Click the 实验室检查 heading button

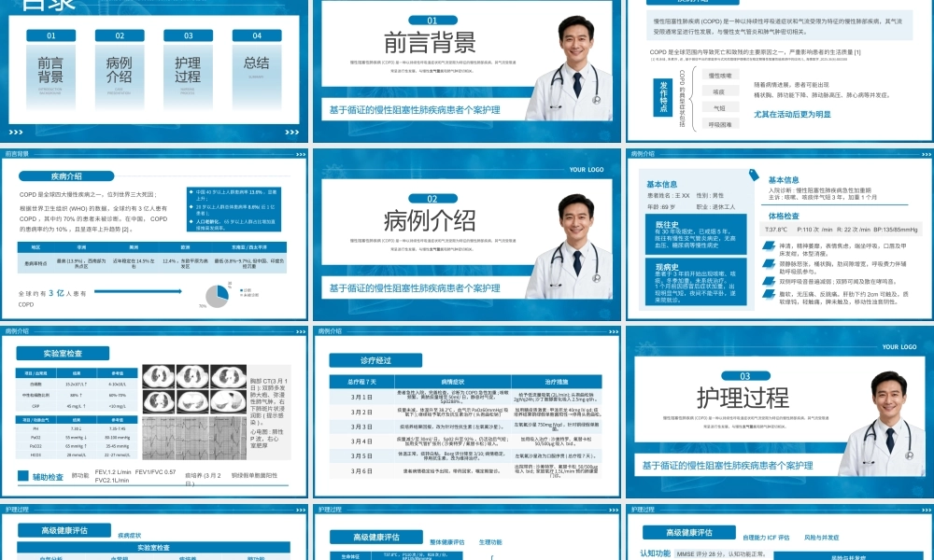[x=63, y=354]
